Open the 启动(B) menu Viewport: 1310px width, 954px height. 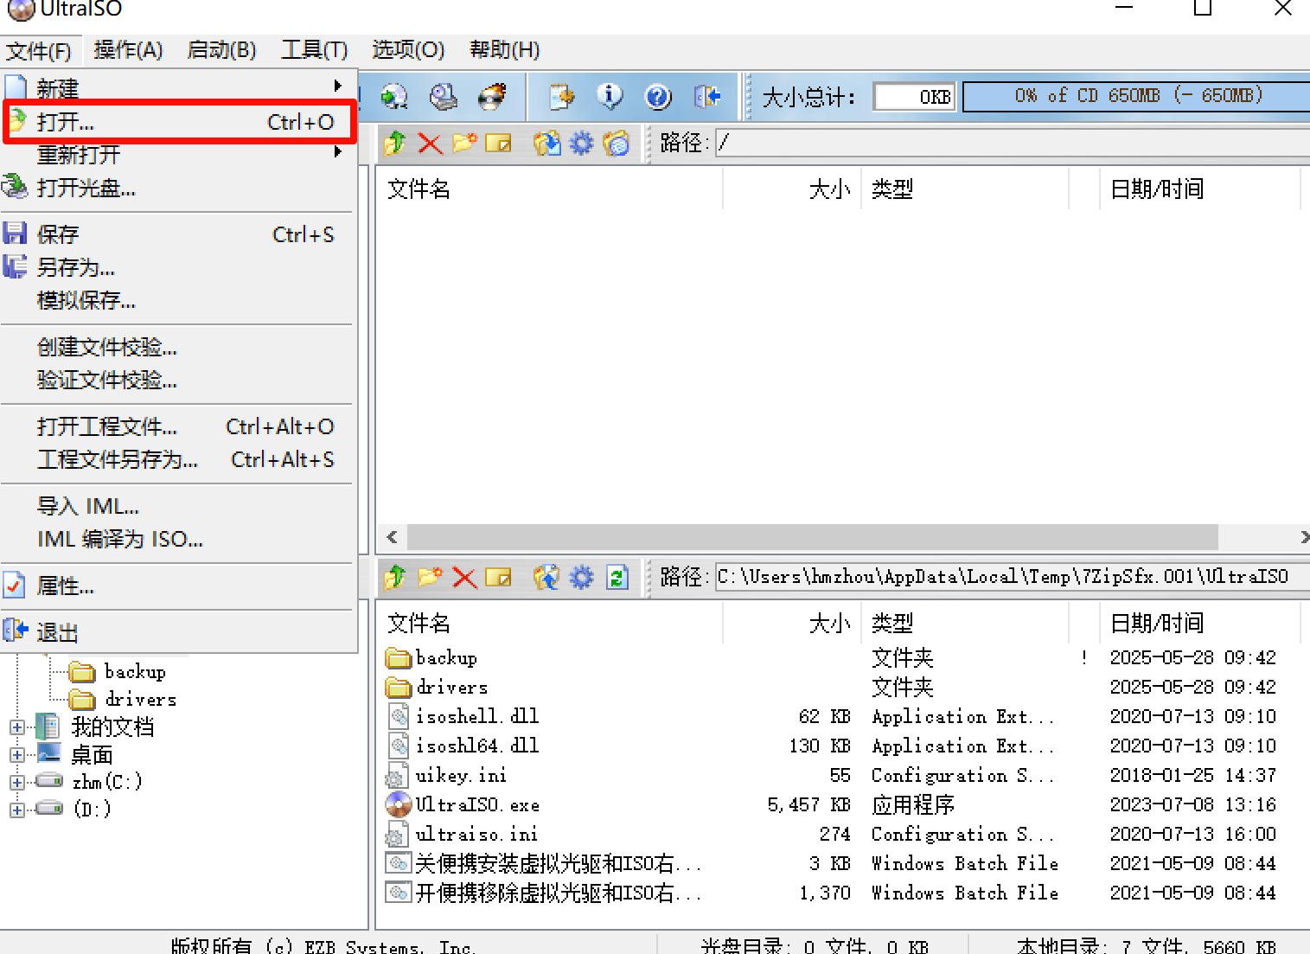point(221,50)
